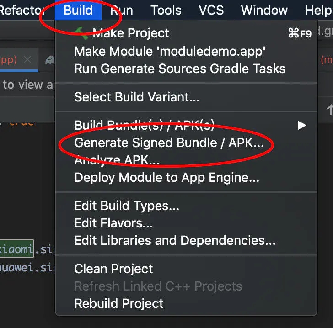Screen dimensions: 333x328
Task: Choose Deploy Module to App Engine...
Action: pyautogui.click(x=166, y=178)
